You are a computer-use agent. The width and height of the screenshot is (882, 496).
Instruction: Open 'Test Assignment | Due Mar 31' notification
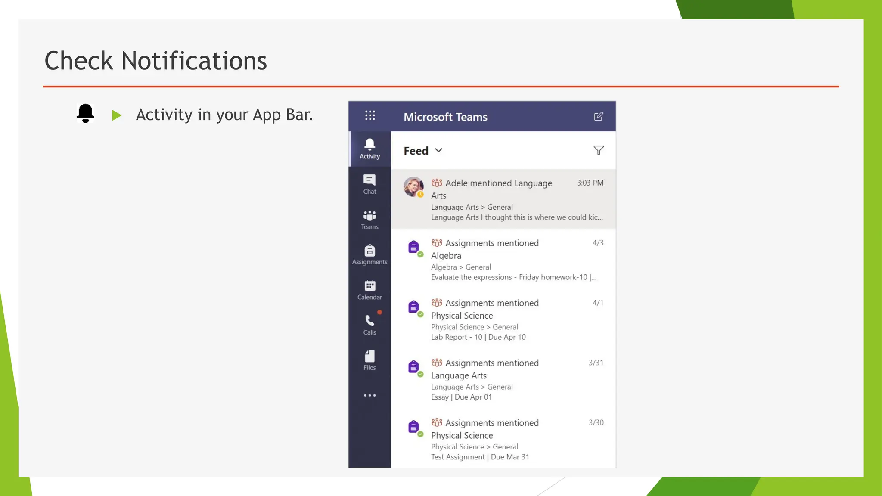tap(503, 439)
